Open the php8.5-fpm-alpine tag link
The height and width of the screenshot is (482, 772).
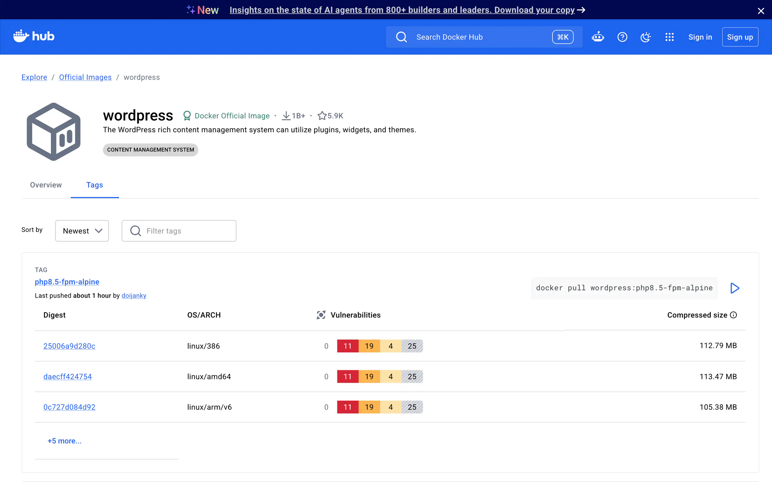tap(67, 282)
